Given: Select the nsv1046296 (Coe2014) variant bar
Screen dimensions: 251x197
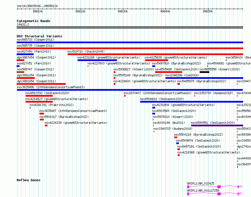Looking at the screenshot, I should [204, 78].
